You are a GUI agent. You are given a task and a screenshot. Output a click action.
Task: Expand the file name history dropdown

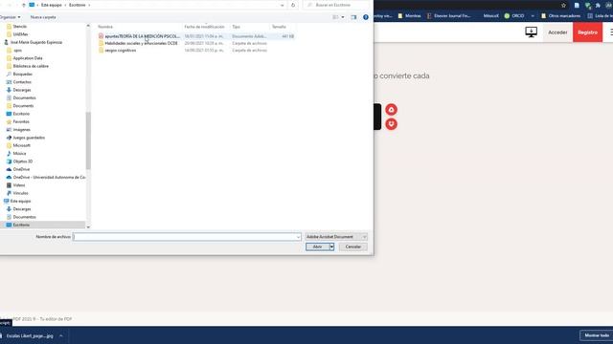point(298,237)
